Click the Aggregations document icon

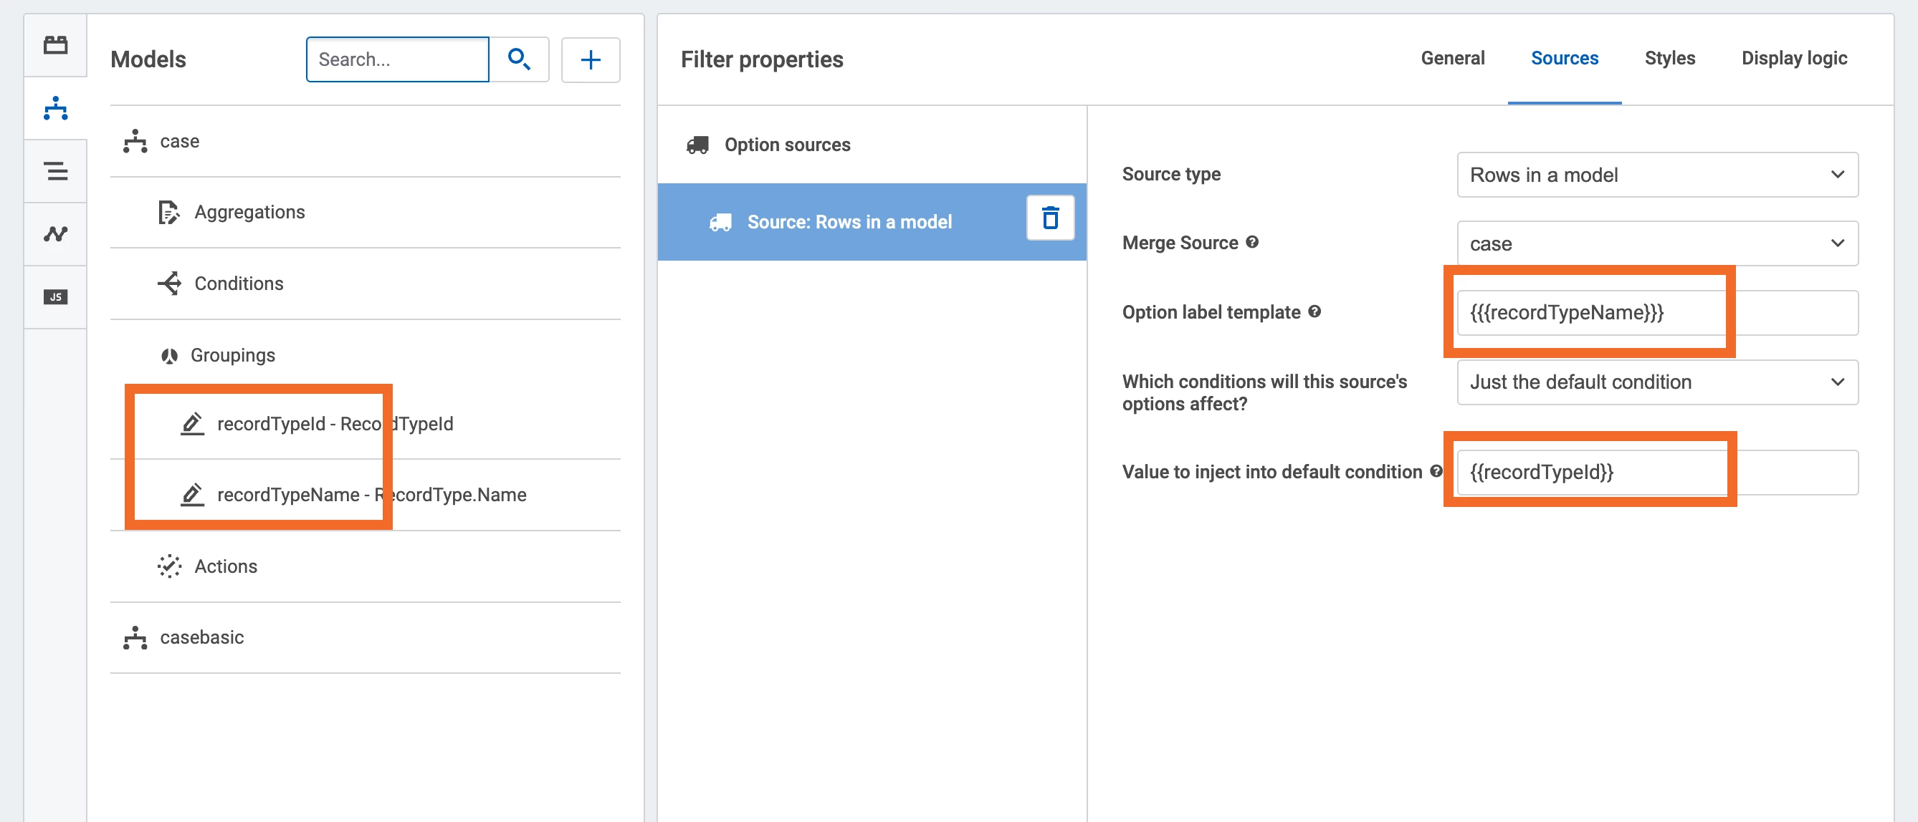pos(169,213)
